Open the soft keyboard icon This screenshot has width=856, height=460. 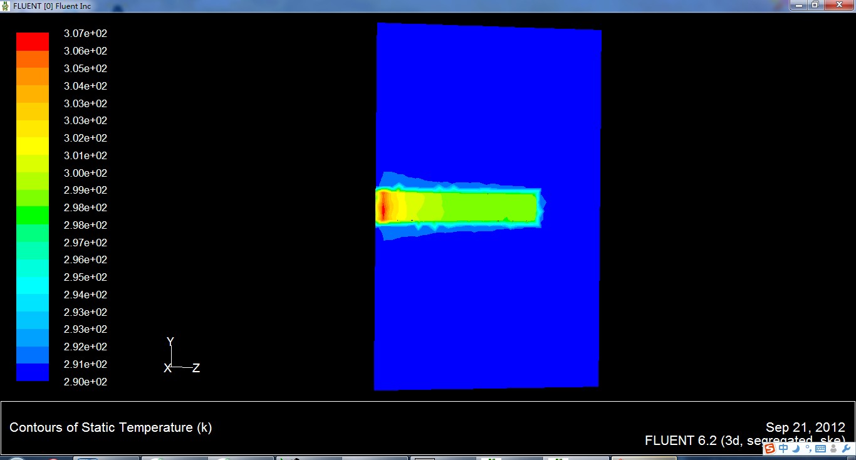click(821, 448)
